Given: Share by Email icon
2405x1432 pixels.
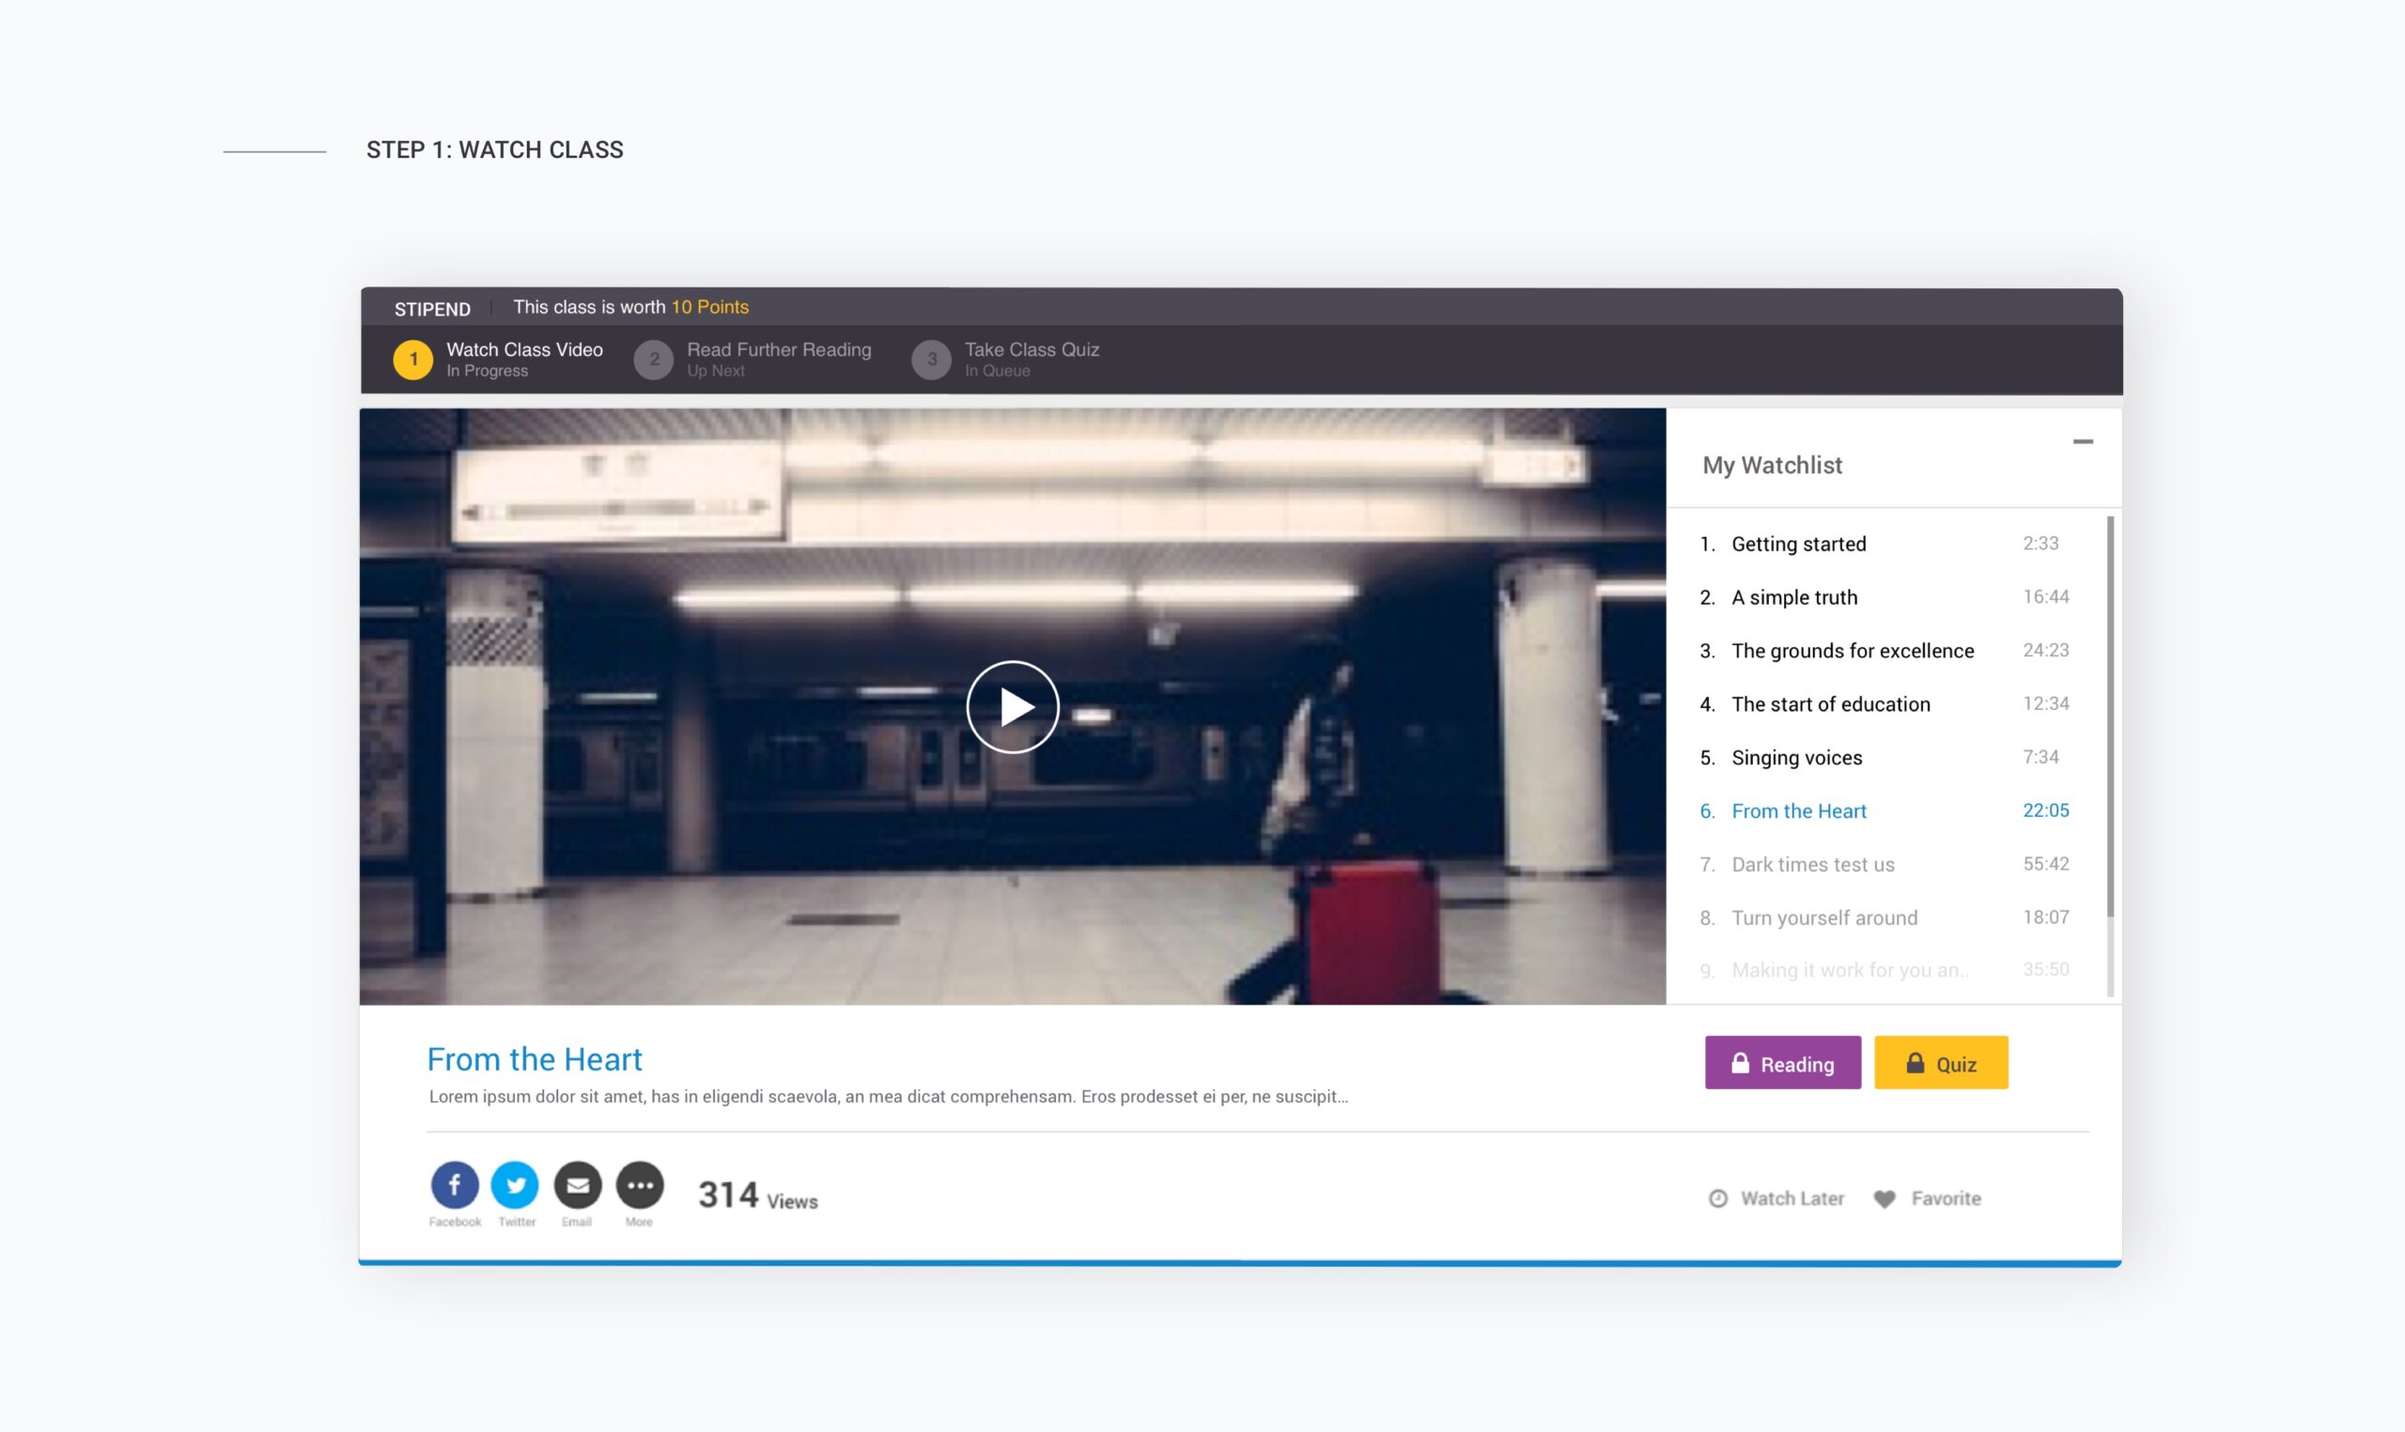Looking at the screenshot, I should pos(578,1185).
